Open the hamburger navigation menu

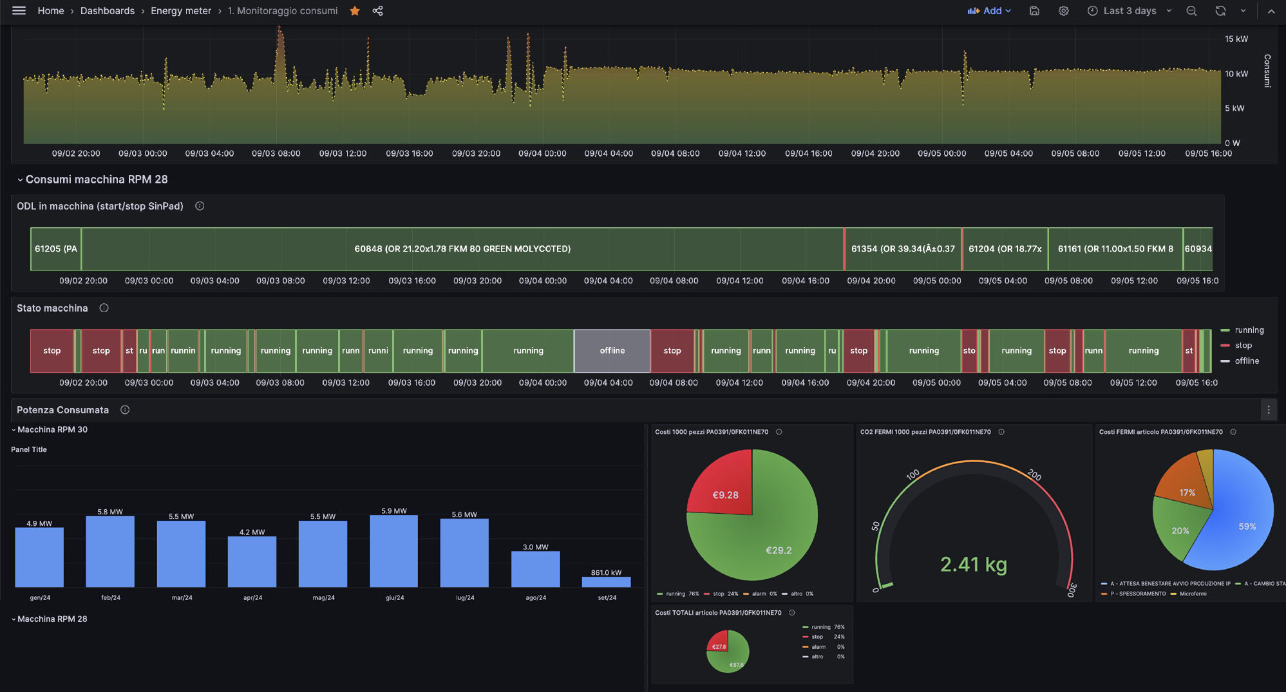tap(19, 11)
